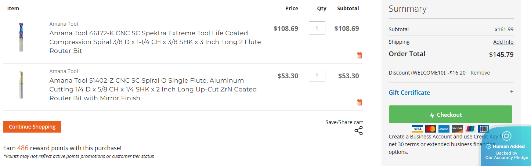This screenshot has height=166, width=531.
Task: Edit quantity for the 46172-K bit
Action: click(317, 28)
